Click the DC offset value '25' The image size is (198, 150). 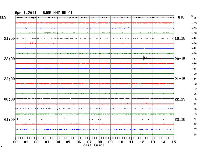(x=195, y=109)
